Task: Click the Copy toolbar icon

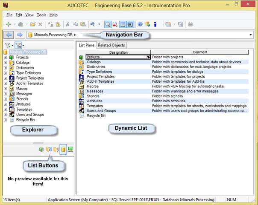Action: coord(76,24)
